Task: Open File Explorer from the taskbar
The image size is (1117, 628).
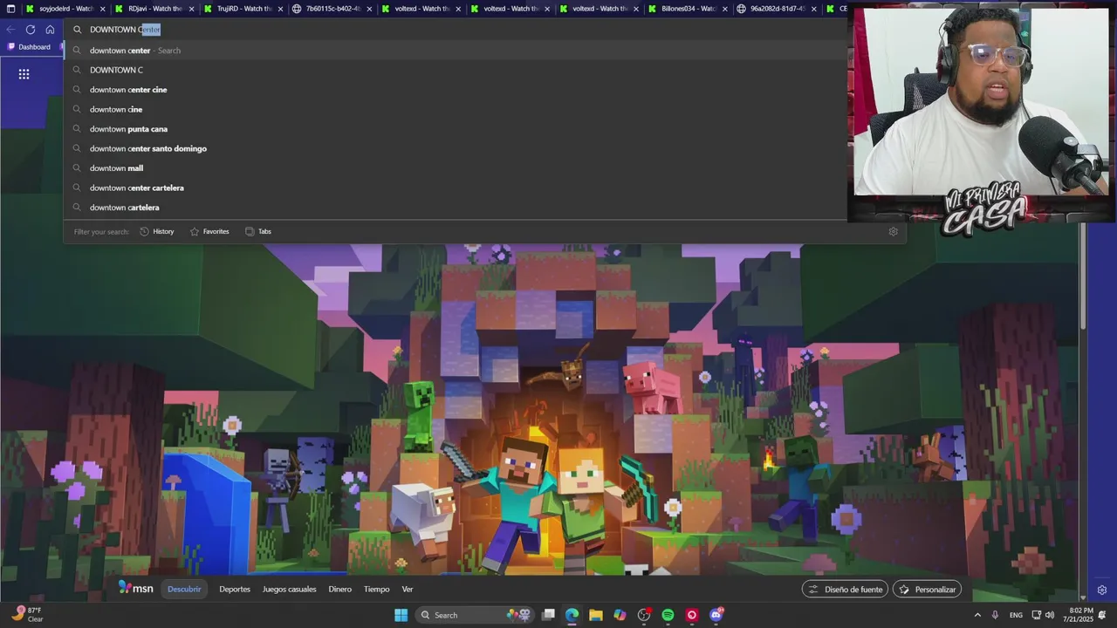Action: pos(595,615)
